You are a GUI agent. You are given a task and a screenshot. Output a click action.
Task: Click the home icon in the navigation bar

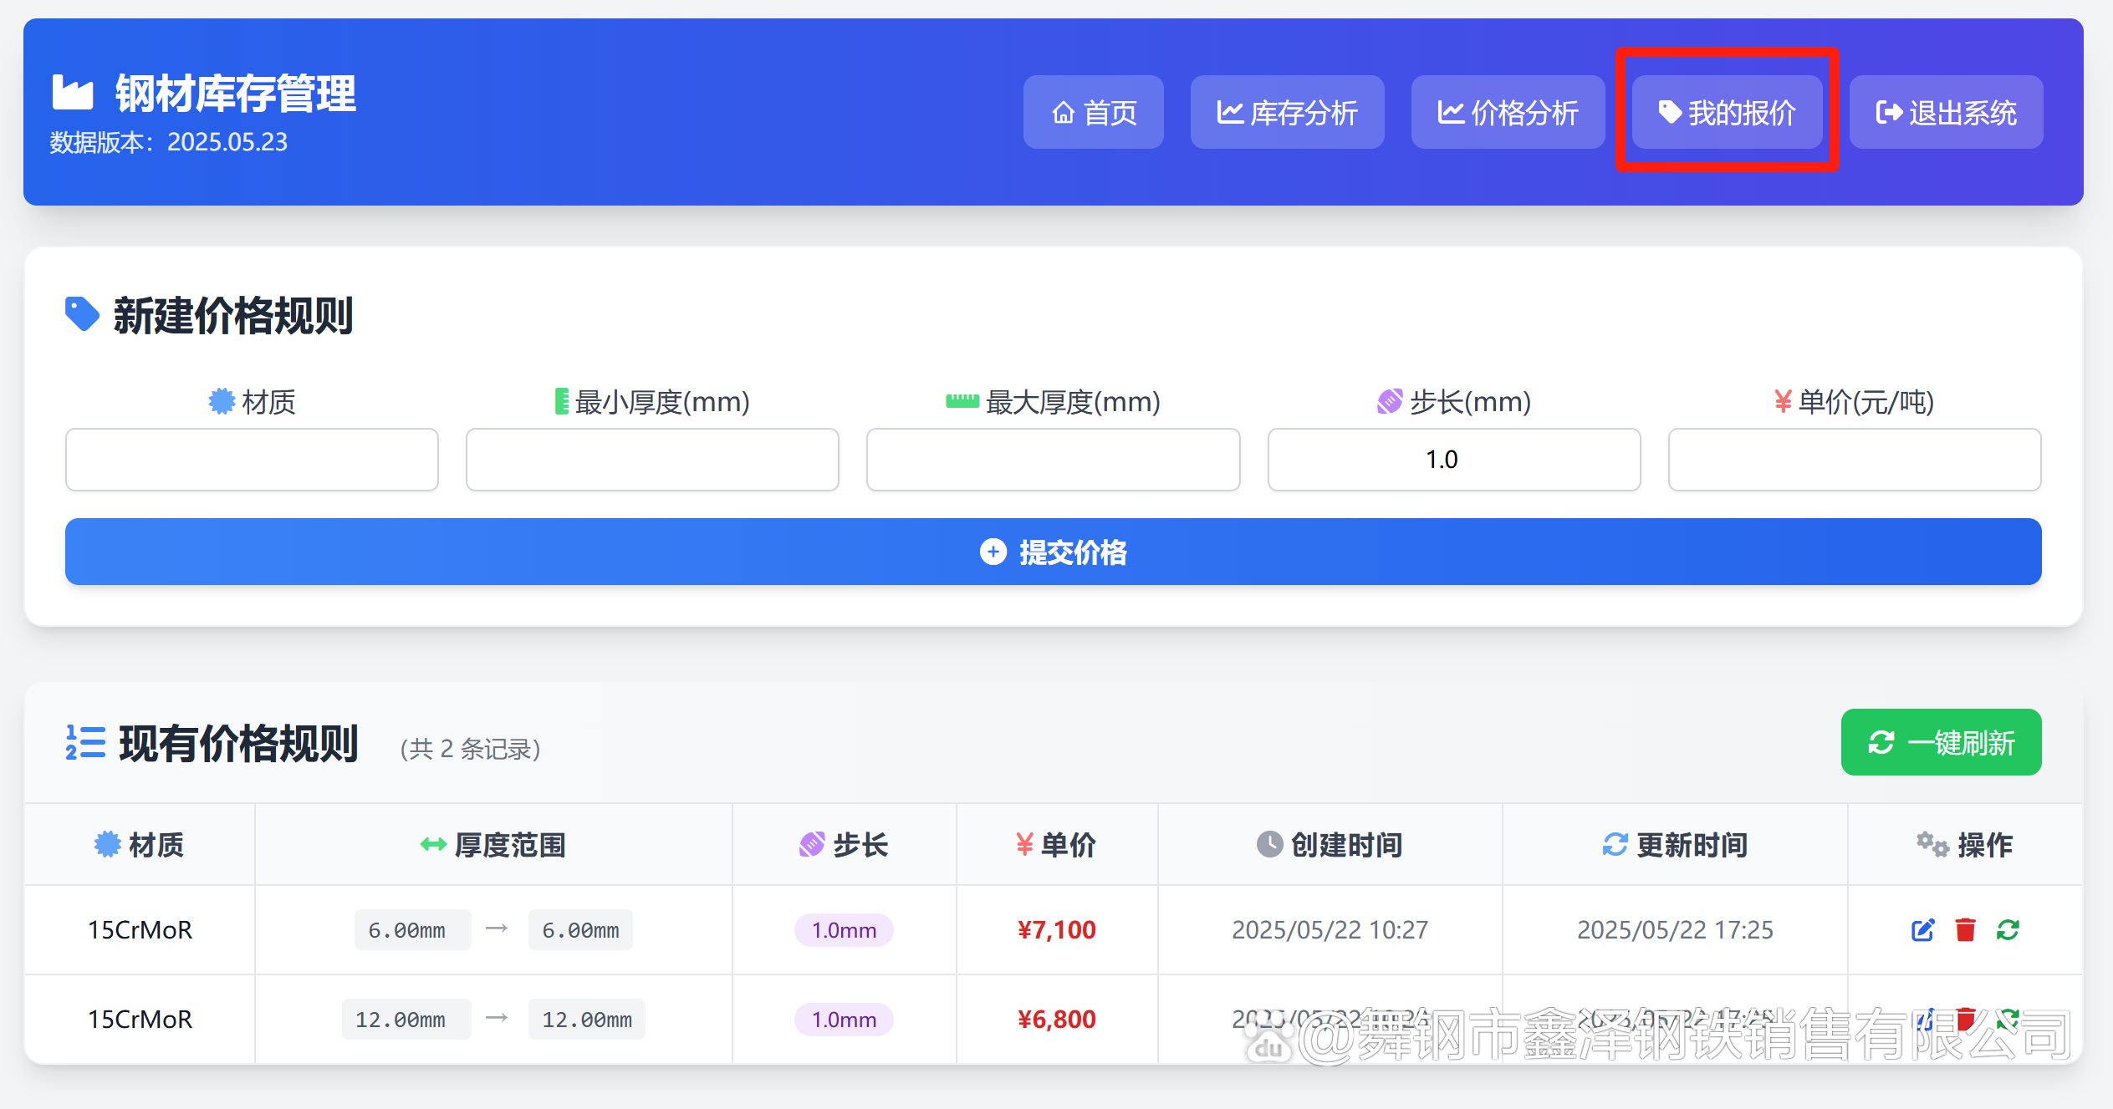pyautogui.click(x=1063, y=112)
